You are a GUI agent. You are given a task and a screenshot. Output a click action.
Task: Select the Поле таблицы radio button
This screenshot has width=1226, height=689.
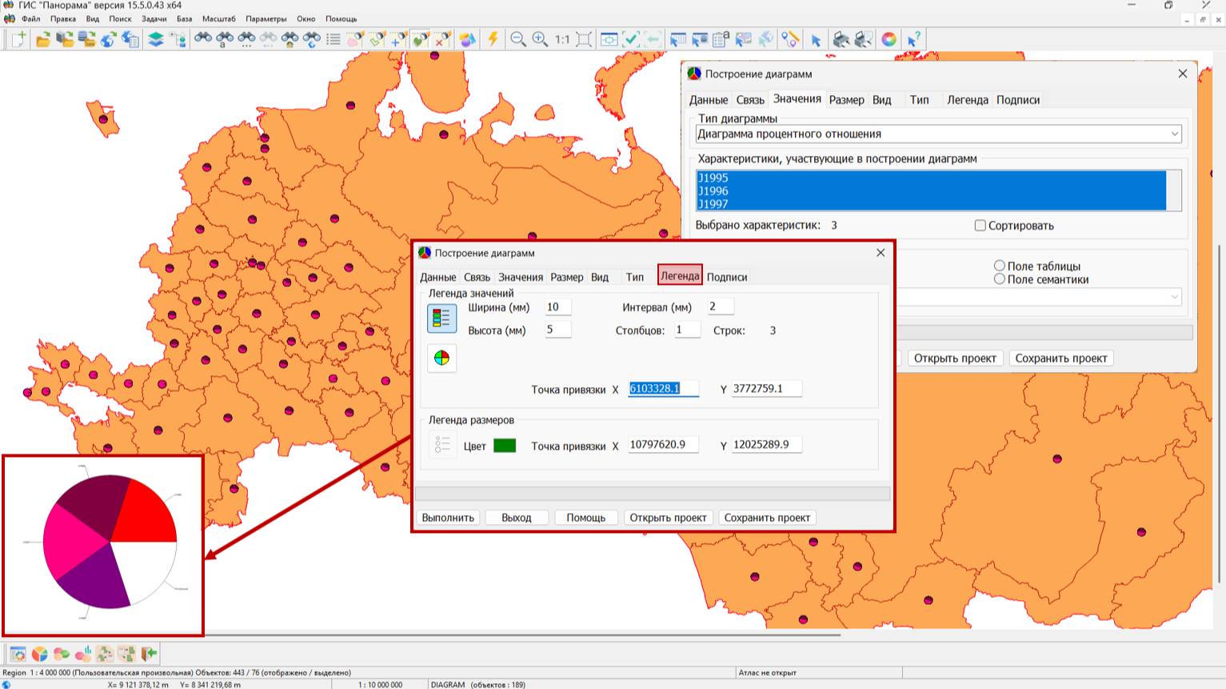tap(999, 266)
